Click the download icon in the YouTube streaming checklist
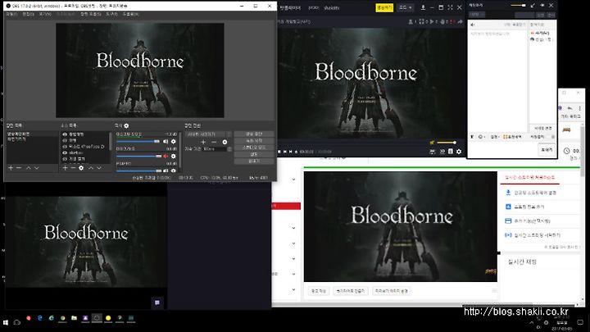The image size is (590, 332). pos(508,193)
